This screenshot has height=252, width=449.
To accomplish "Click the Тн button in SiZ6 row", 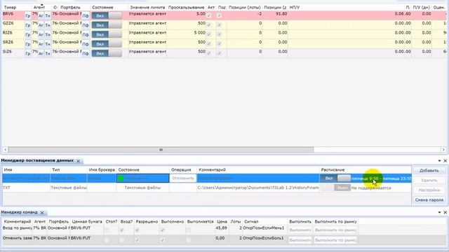I will click(48, 53).
